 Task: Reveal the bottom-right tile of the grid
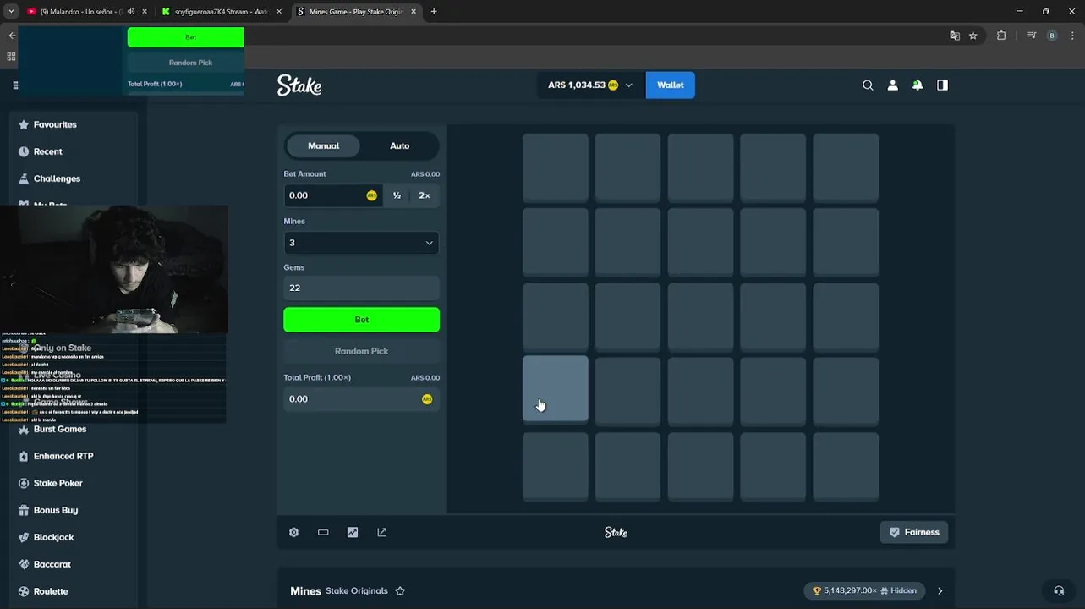tap(846, 467)
